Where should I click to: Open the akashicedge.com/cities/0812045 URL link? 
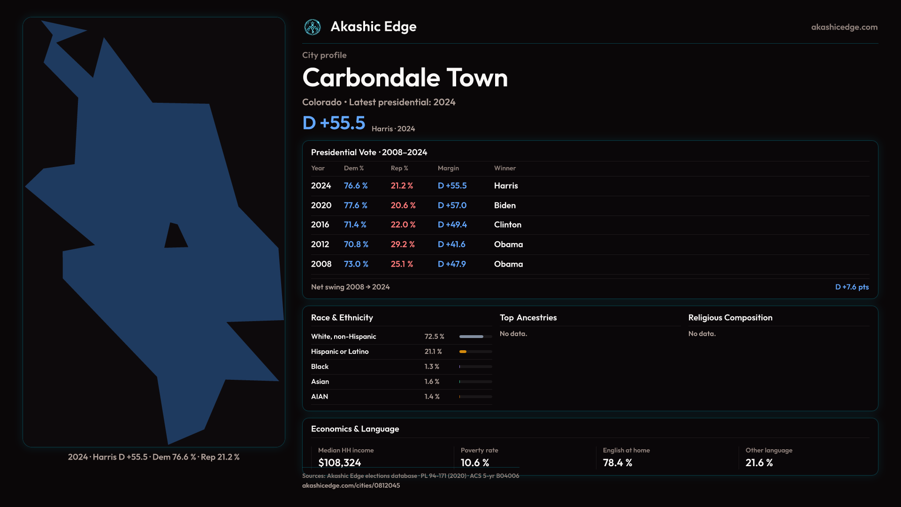351,485
